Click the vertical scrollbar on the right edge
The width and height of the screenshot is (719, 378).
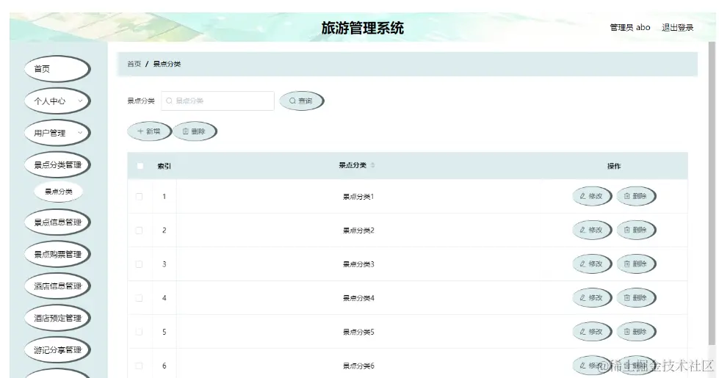[x=712, y=192]
